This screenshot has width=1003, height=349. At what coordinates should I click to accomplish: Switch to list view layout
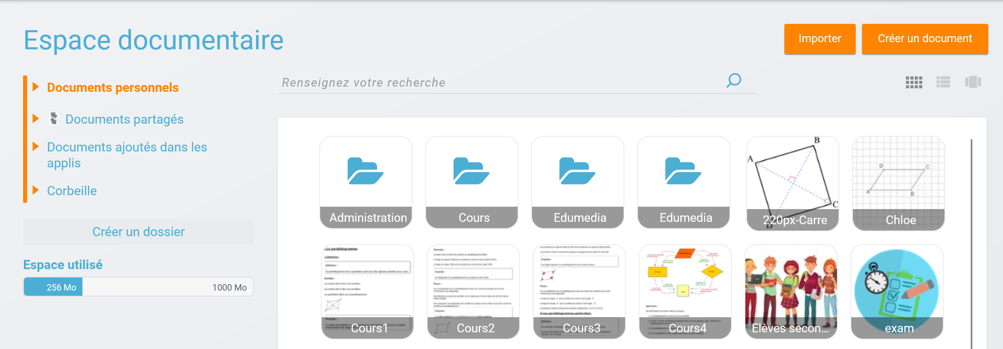[x=943, y=82]
